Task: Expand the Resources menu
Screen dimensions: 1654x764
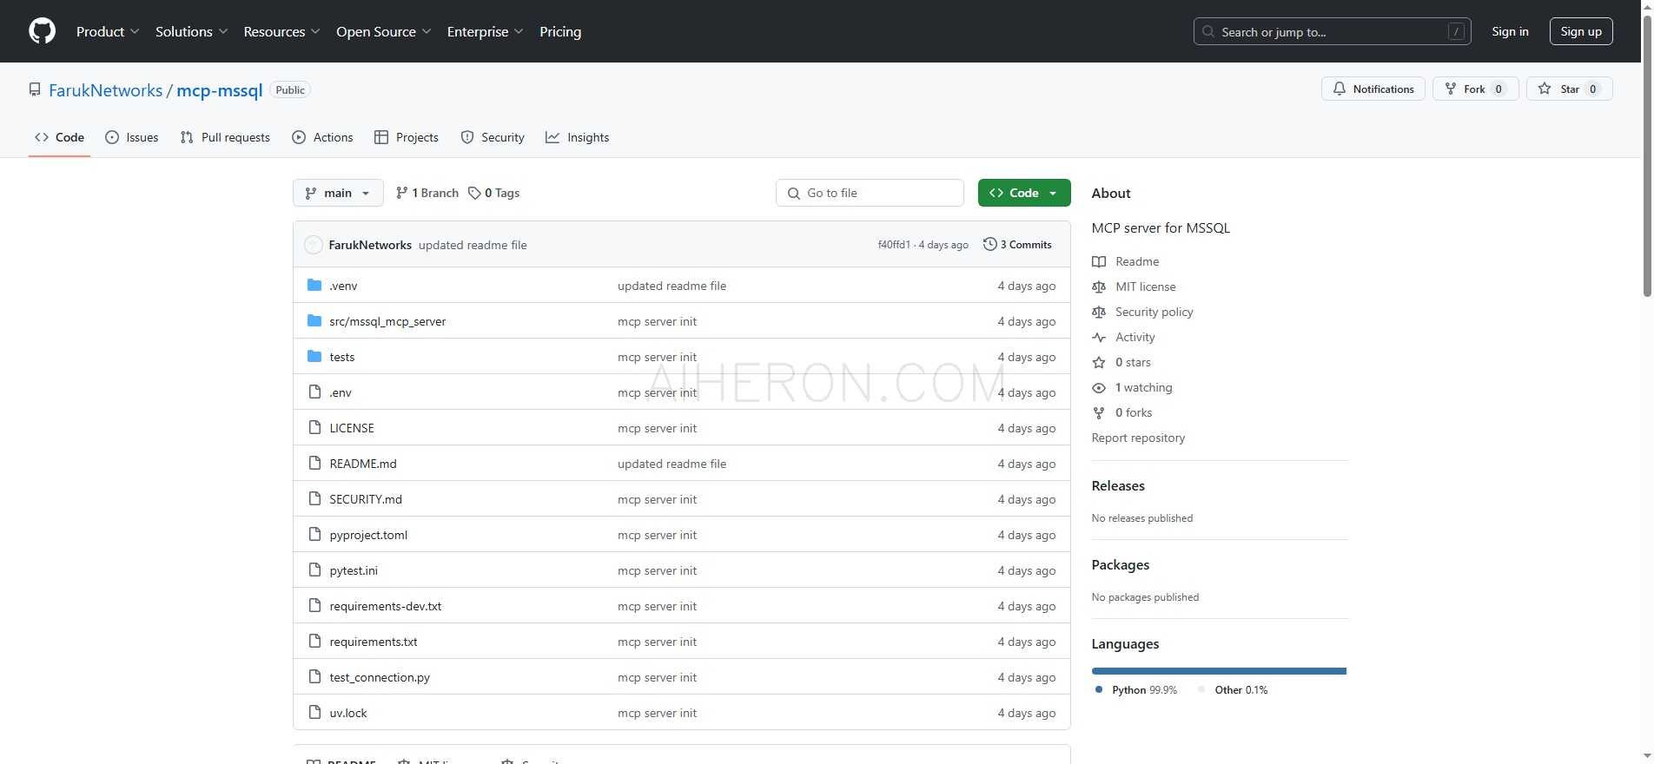Action: pyautogui.click(x=281, y=31)
